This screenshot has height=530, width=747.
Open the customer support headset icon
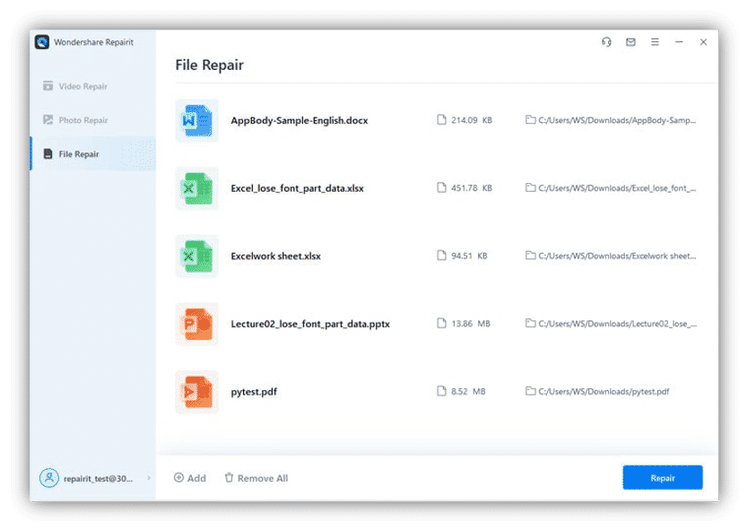click(x=607, y=42)
